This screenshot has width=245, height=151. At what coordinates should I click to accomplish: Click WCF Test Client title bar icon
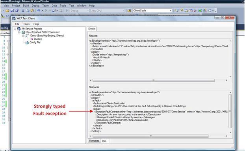(x=14, y=18)
